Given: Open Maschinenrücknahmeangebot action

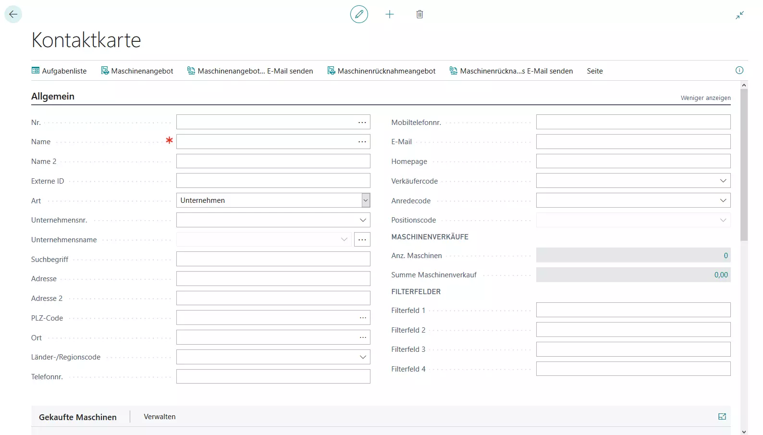Looking at the screenshot, I should click(x=381, y=71).
